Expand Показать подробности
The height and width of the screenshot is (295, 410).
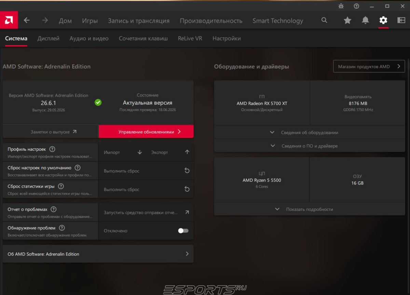[310, 209]
